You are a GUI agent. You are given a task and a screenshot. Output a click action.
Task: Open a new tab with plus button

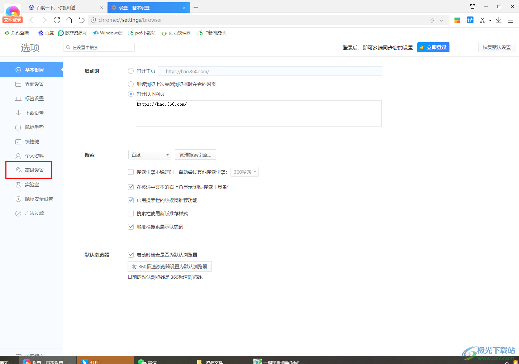pyautogui.click(x=196, y=7)
